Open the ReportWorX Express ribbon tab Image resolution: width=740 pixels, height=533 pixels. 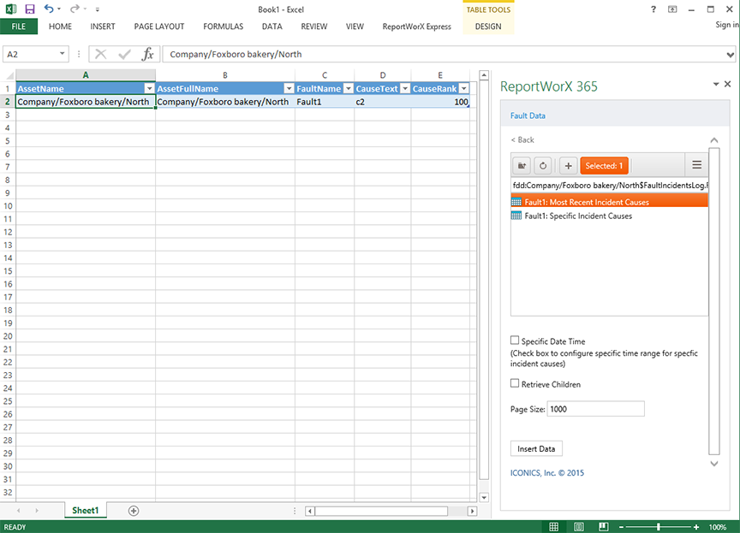tap(416, 27)
